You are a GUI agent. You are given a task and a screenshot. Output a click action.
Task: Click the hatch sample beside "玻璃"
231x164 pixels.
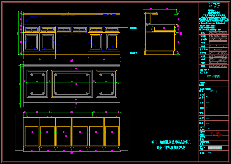click(x=218, y=60)
